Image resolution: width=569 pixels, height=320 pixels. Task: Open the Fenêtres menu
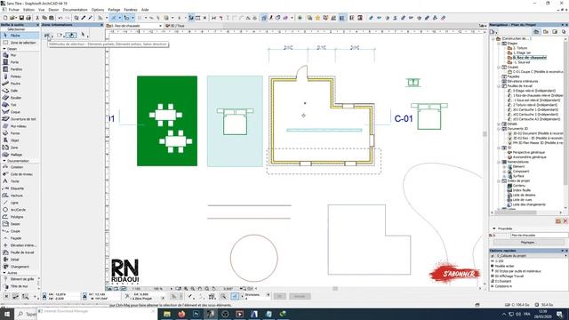[131, 10]
